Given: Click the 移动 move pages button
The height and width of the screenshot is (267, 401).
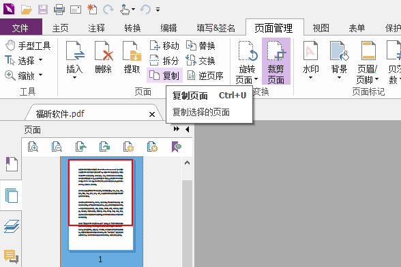Looking at the screenshot, I should pyautogui.click(x=164, y=46).
